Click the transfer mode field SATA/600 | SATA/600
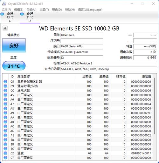The height and width of the screenshot is (163, 159). click(82, 52)
